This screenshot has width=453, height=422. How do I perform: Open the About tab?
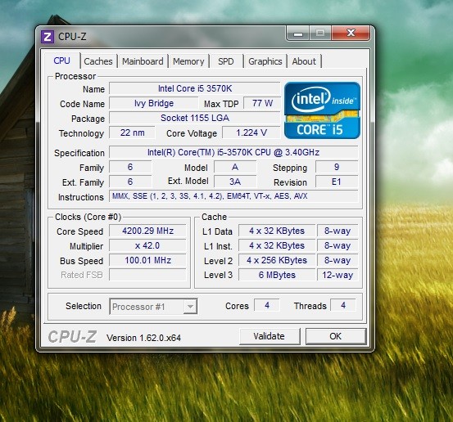click(x=304, y=61)
